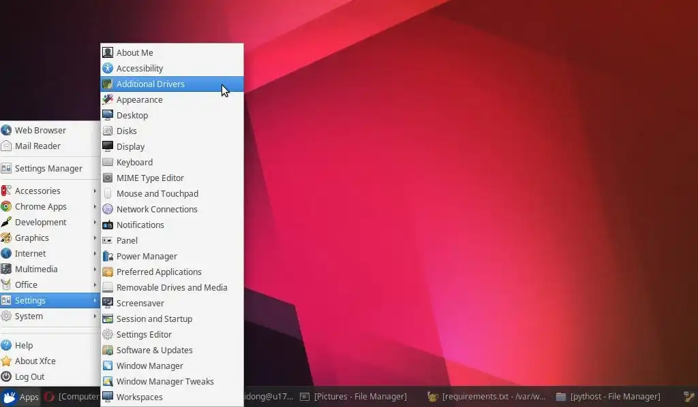Click the Accessibility icon in Settings submenu

(108, 68)
